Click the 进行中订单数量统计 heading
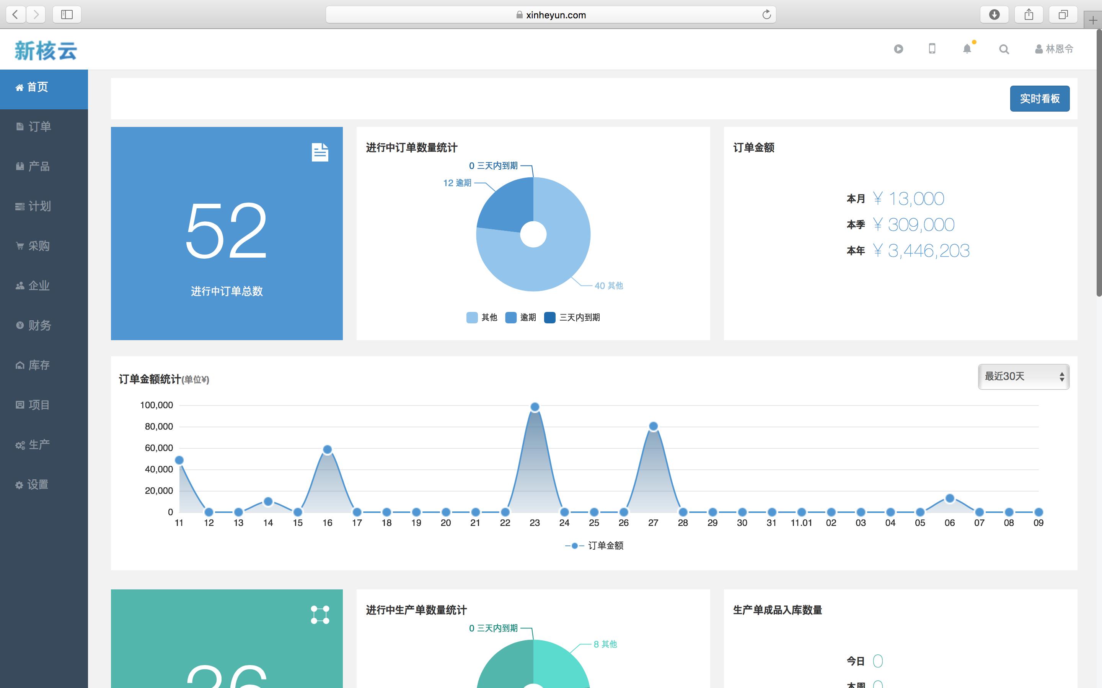 pyautogui.click(x=412, y=148)
